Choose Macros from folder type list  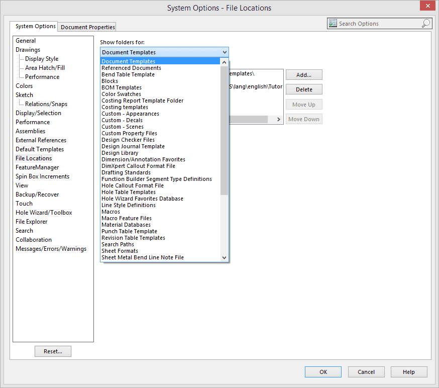pyautogui.click(x=111, y=212)
